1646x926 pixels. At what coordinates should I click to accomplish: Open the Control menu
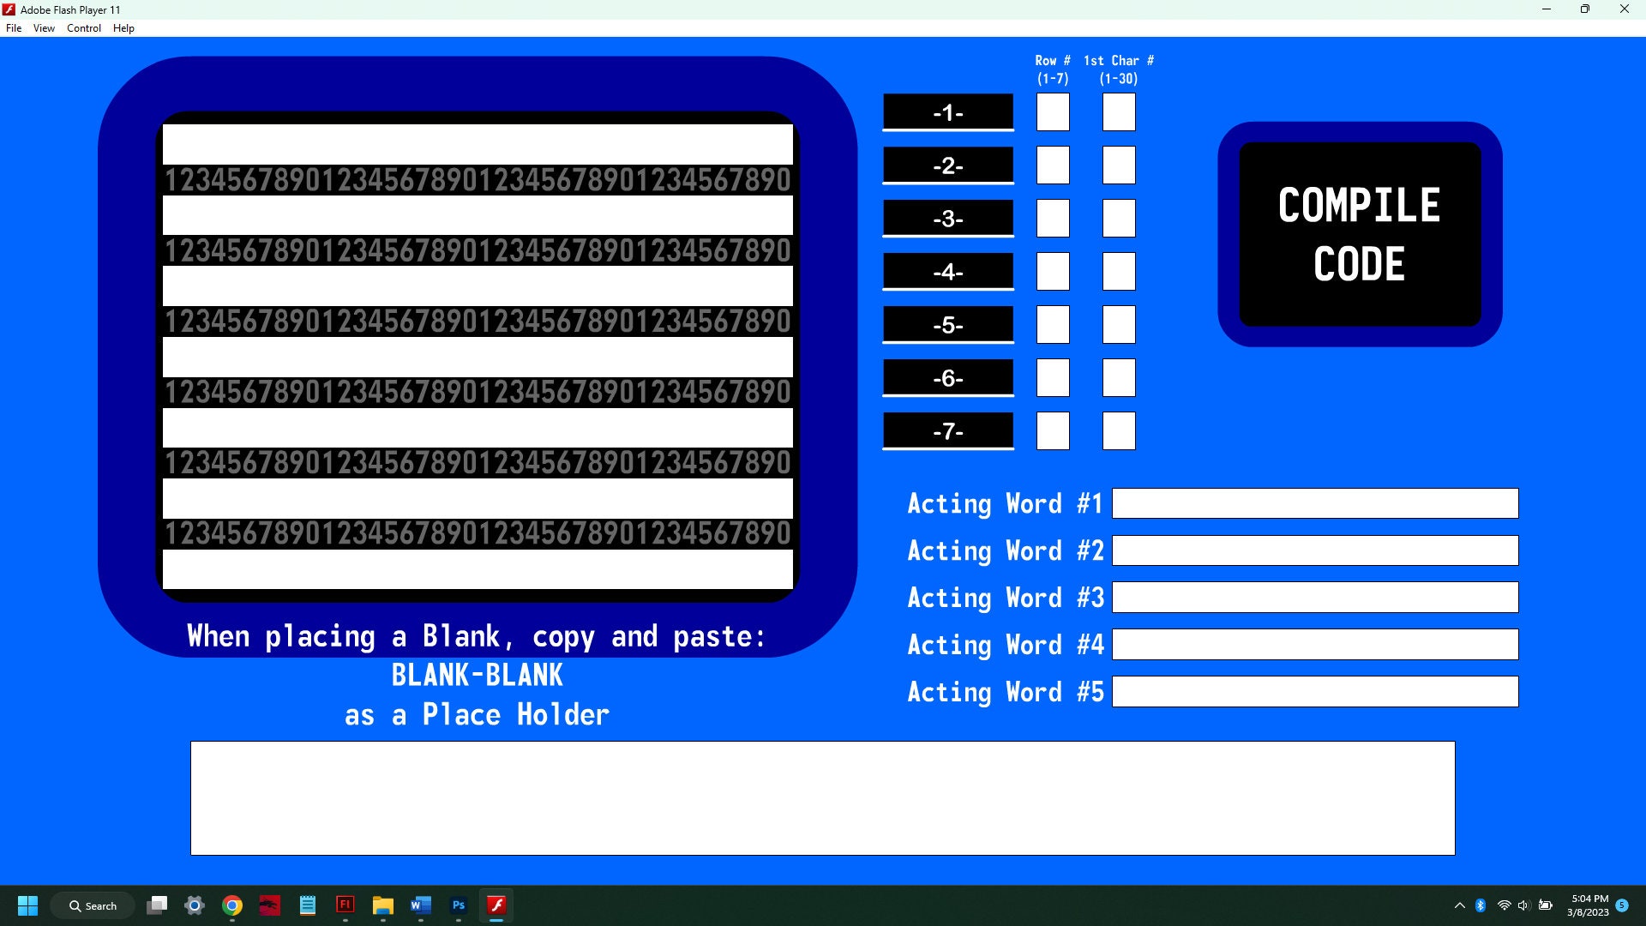click(x=84, y=27)
